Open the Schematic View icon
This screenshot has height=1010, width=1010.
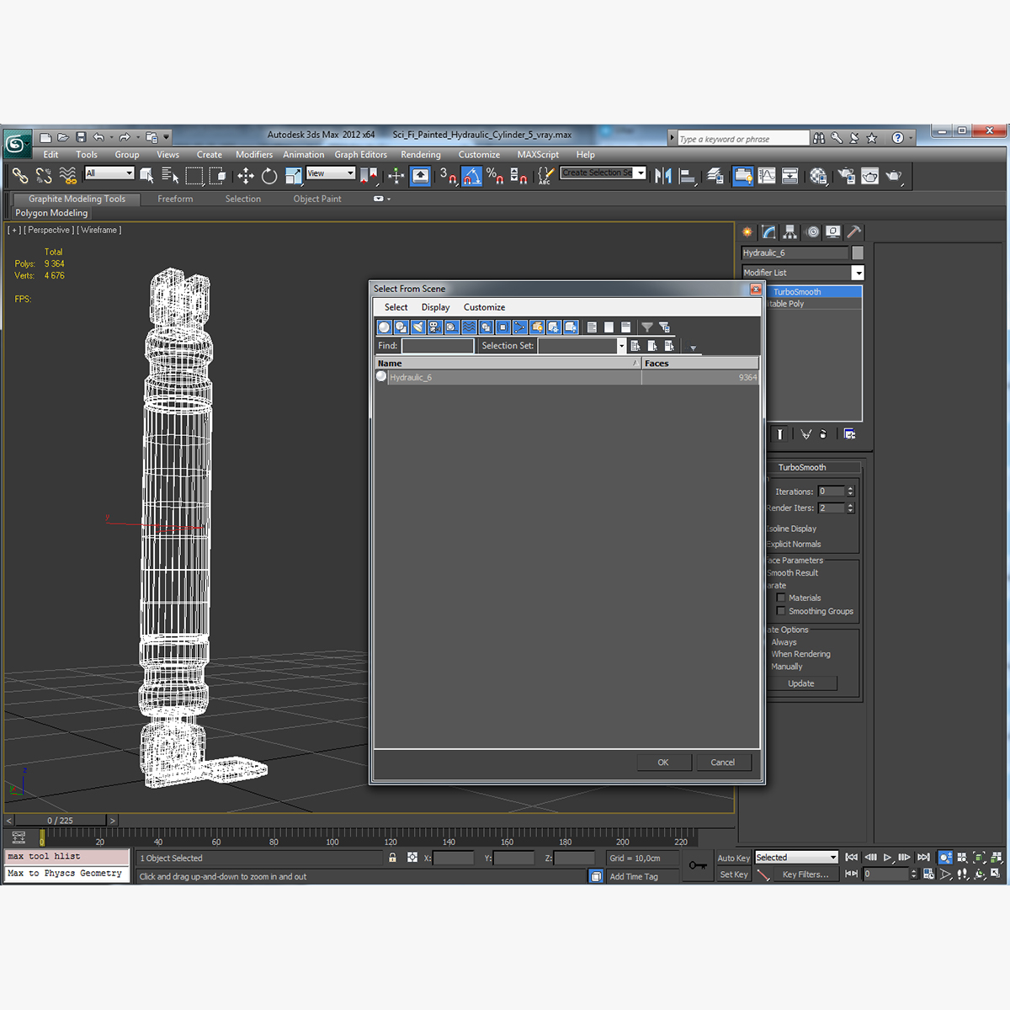click(790, 175)
